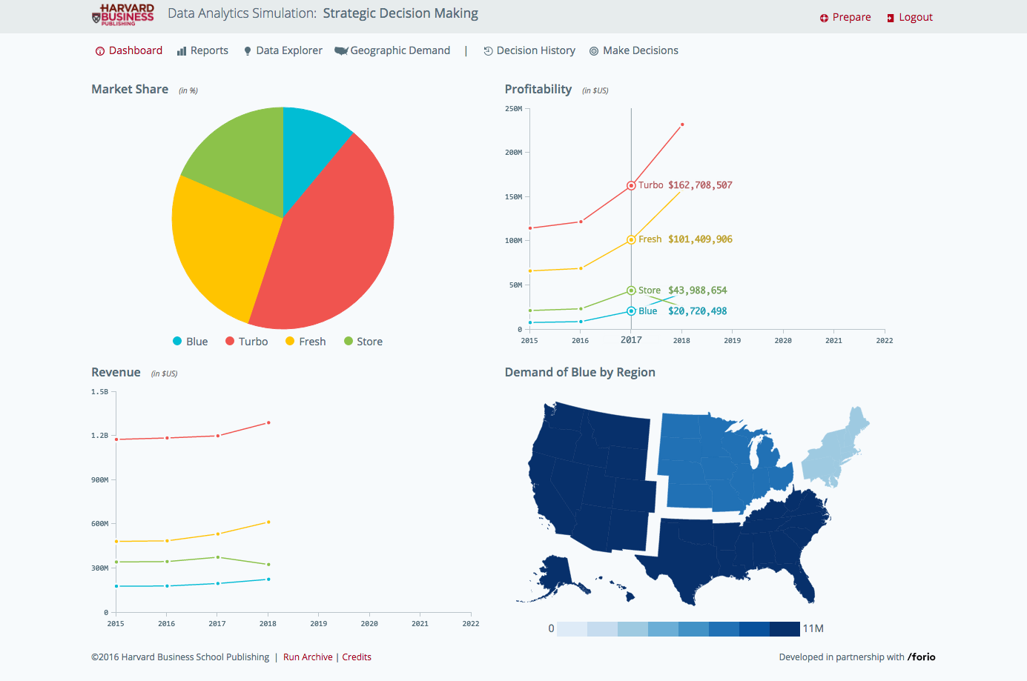Toggle Blue series in pie legend

[x=190, y=342]
